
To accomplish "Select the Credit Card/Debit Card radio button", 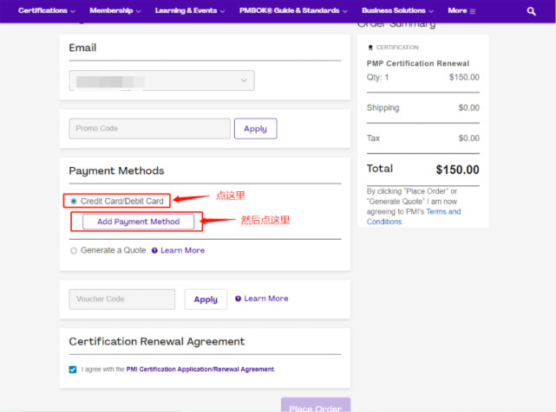I will click(x=74, y=201).
